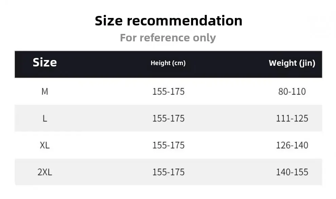
Task: Choose size M in the table
Action: tap(45, 92)
